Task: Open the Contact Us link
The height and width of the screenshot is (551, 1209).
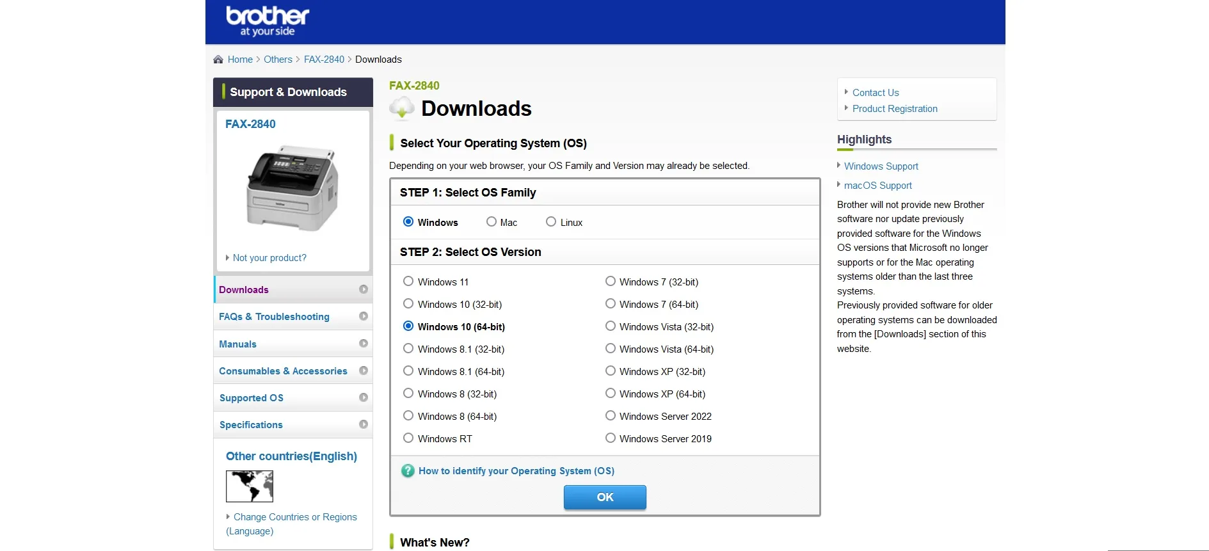Action: point(875,93)
